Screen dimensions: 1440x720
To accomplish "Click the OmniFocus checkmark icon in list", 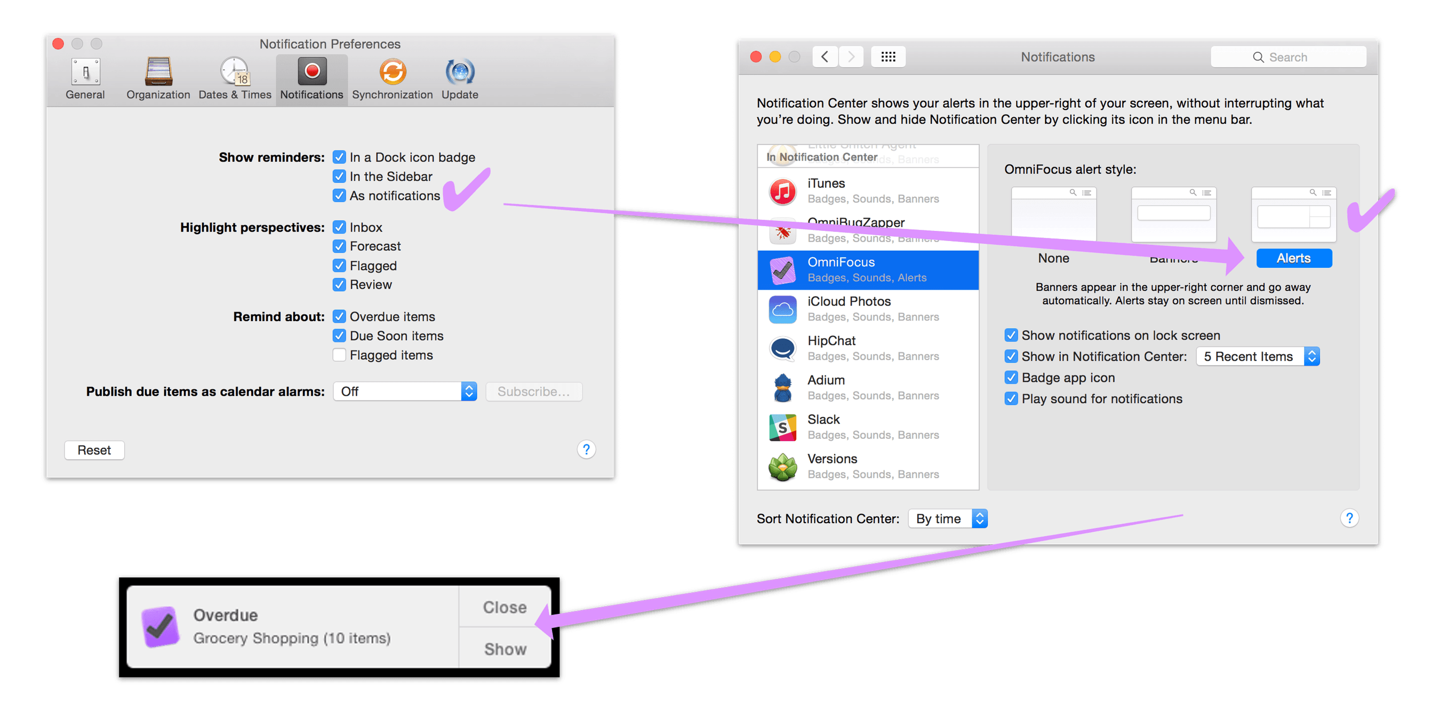I will pos(782,270).
